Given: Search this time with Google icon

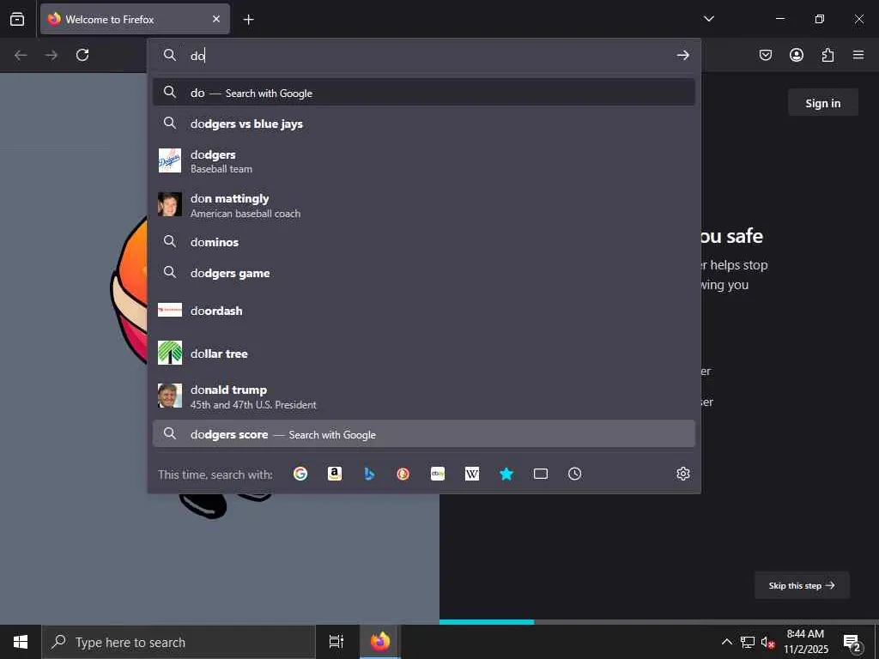Looking at the screenshot, I should click(x=300, y=474).
